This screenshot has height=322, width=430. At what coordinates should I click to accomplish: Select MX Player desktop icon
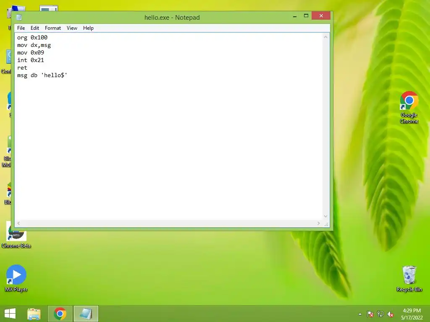point(16,278)
